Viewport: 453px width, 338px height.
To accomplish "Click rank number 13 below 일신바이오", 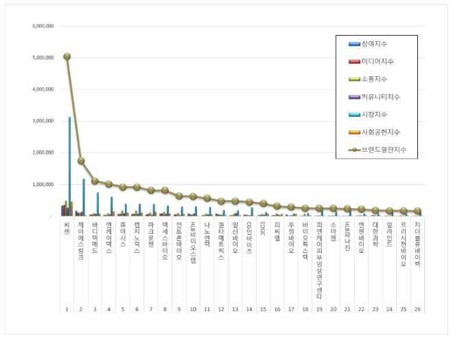I will point(235,309).
